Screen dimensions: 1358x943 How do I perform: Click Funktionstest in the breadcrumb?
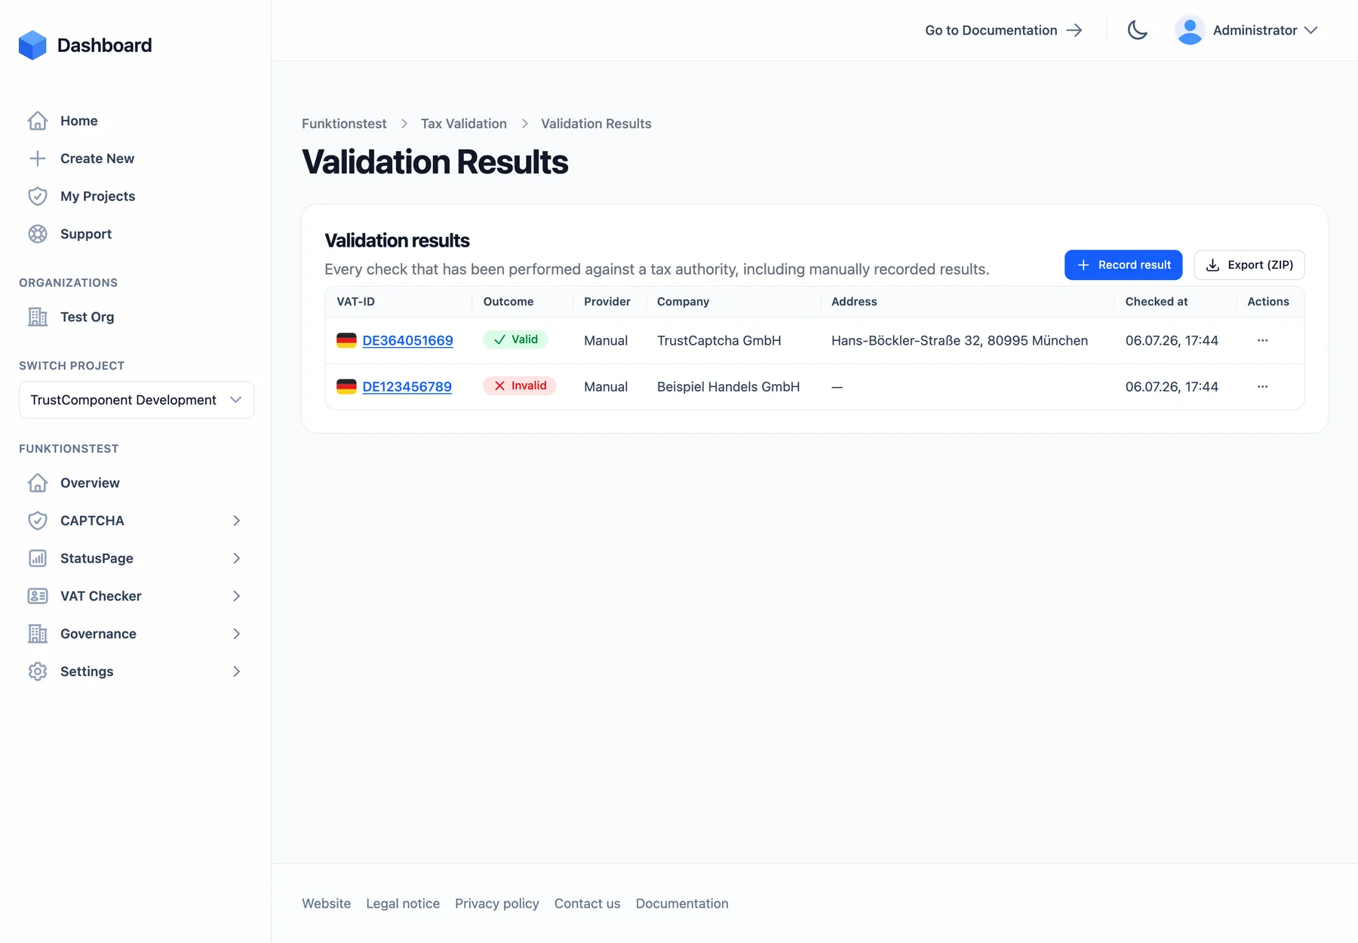click(x=344, y=124)
